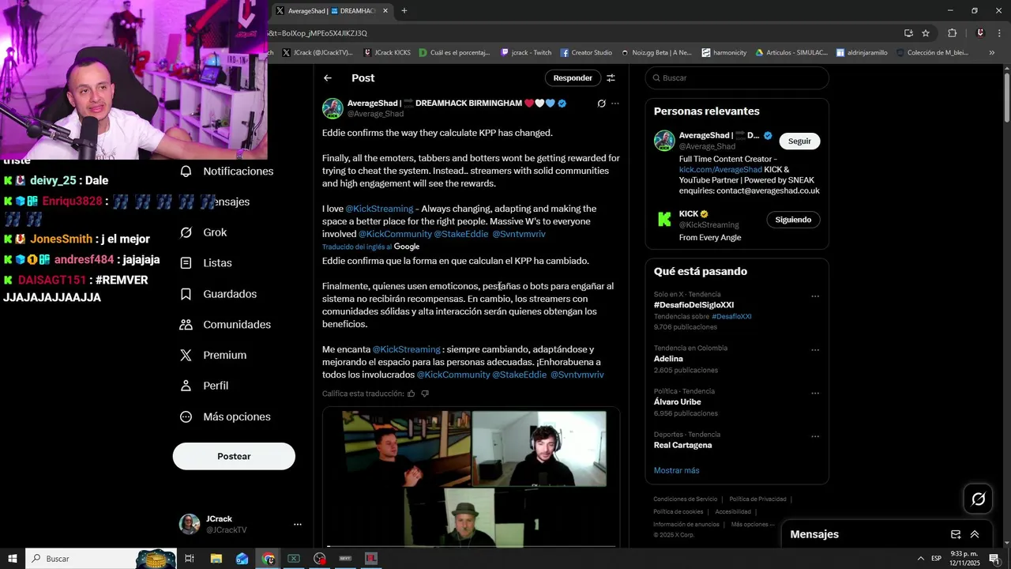The image size is (1011, 569).
Task: Open kick.com/AverageShad link in bio
Action: point(720,170)
